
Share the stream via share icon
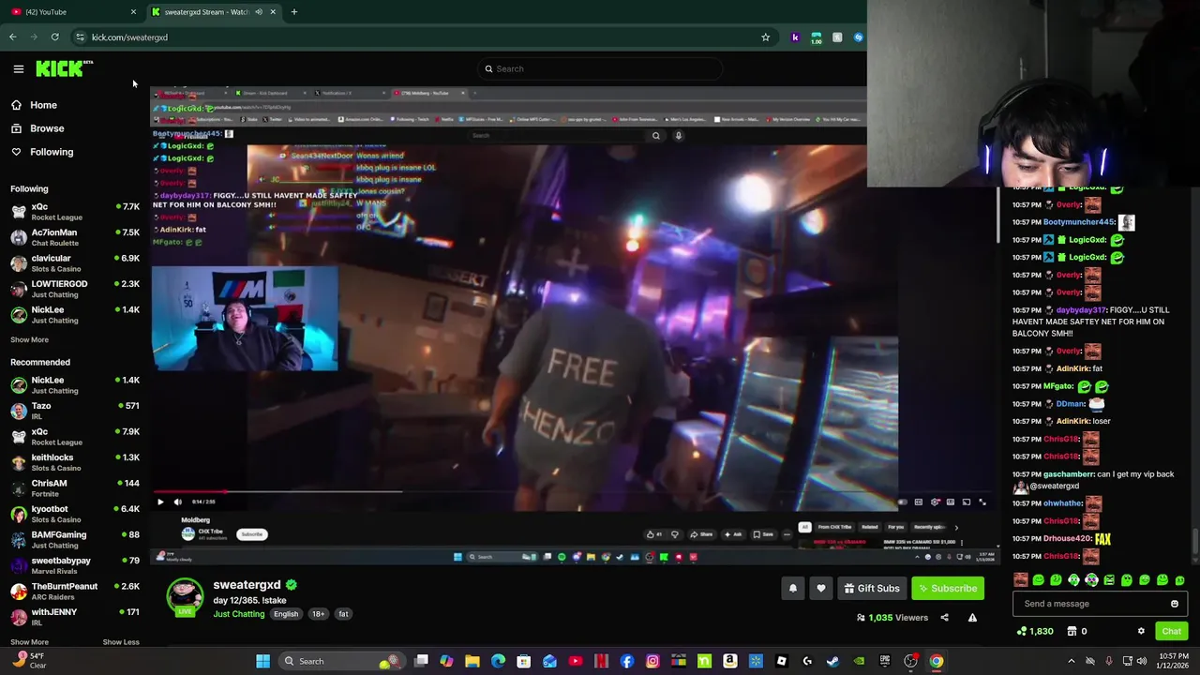[944, 618]
